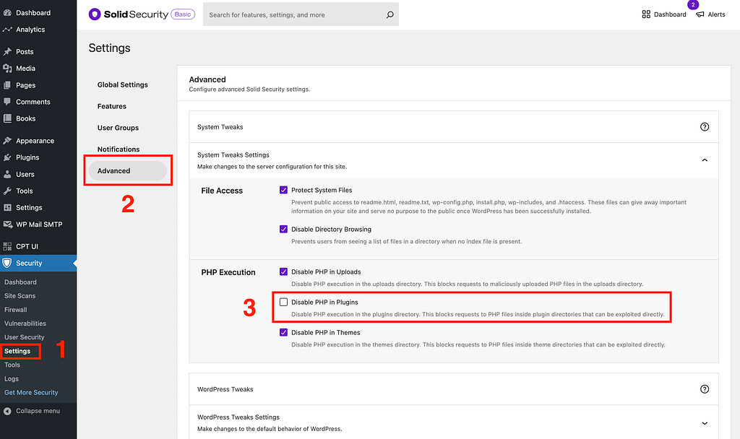The width and height of the screenshot is (740, 439).
Task: Click the WordPress Tweaks help question mark
Action: tap(704, 388)
